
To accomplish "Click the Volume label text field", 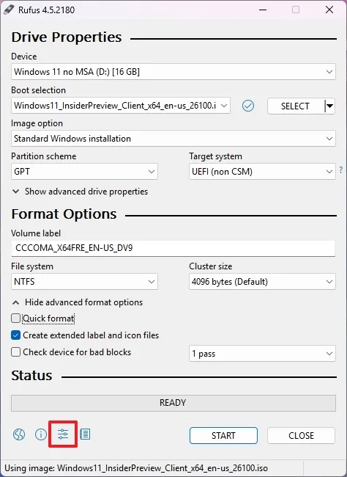I will coord(173,248).
